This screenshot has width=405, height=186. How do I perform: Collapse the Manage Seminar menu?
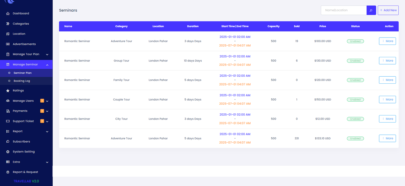[x=47, y=65]
